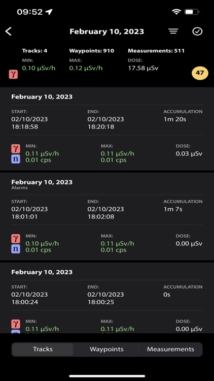This screenshot has height=381, width=214.
Task: Switch to the Measurements tab
Action: (x=170, y=350)
